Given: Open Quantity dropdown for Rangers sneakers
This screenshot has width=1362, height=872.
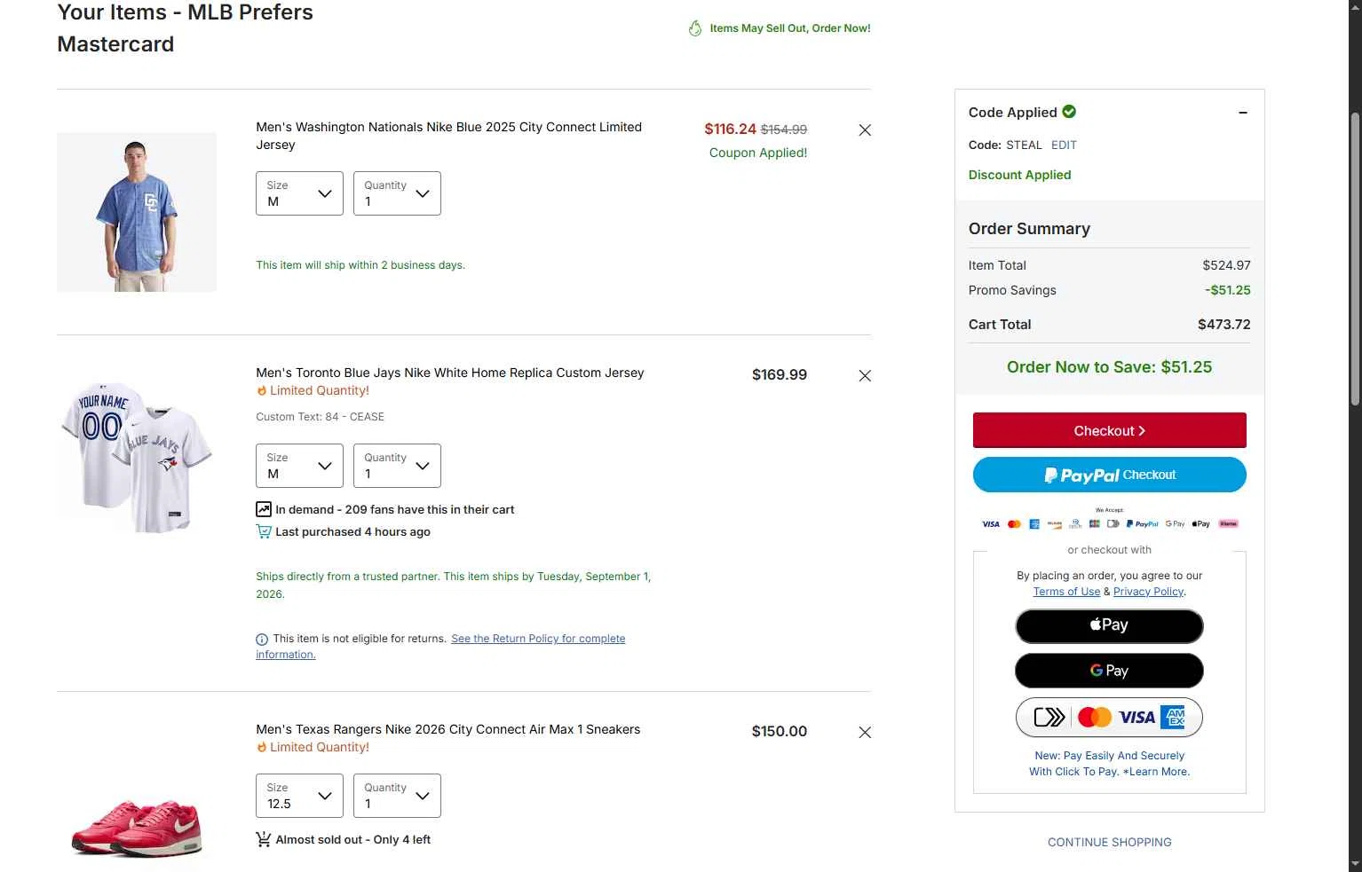Looking at the screenshot, I should 397,796.
